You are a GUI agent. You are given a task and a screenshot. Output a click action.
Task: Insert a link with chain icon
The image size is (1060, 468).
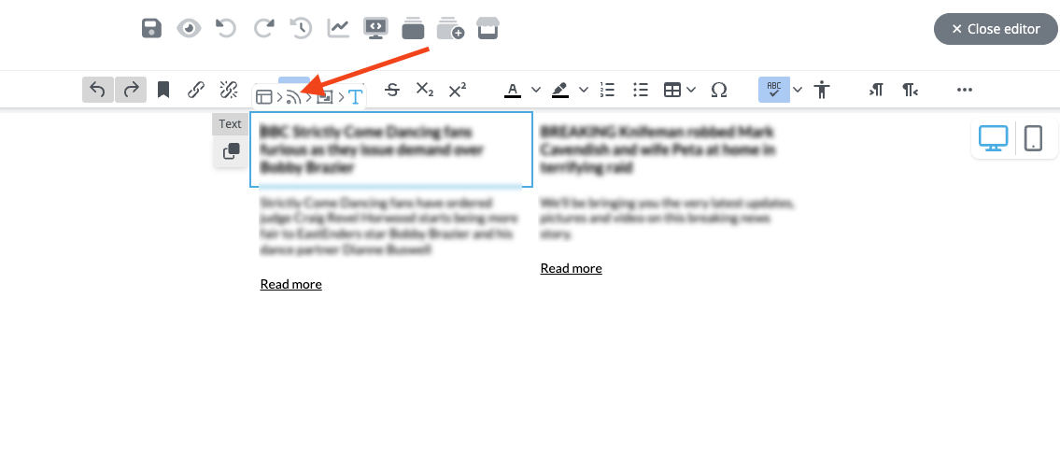coord(195,90)
